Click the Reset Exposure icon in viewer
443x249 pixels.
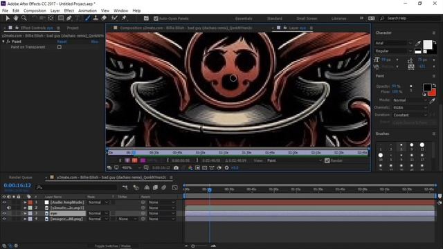(x=226, y=167)
